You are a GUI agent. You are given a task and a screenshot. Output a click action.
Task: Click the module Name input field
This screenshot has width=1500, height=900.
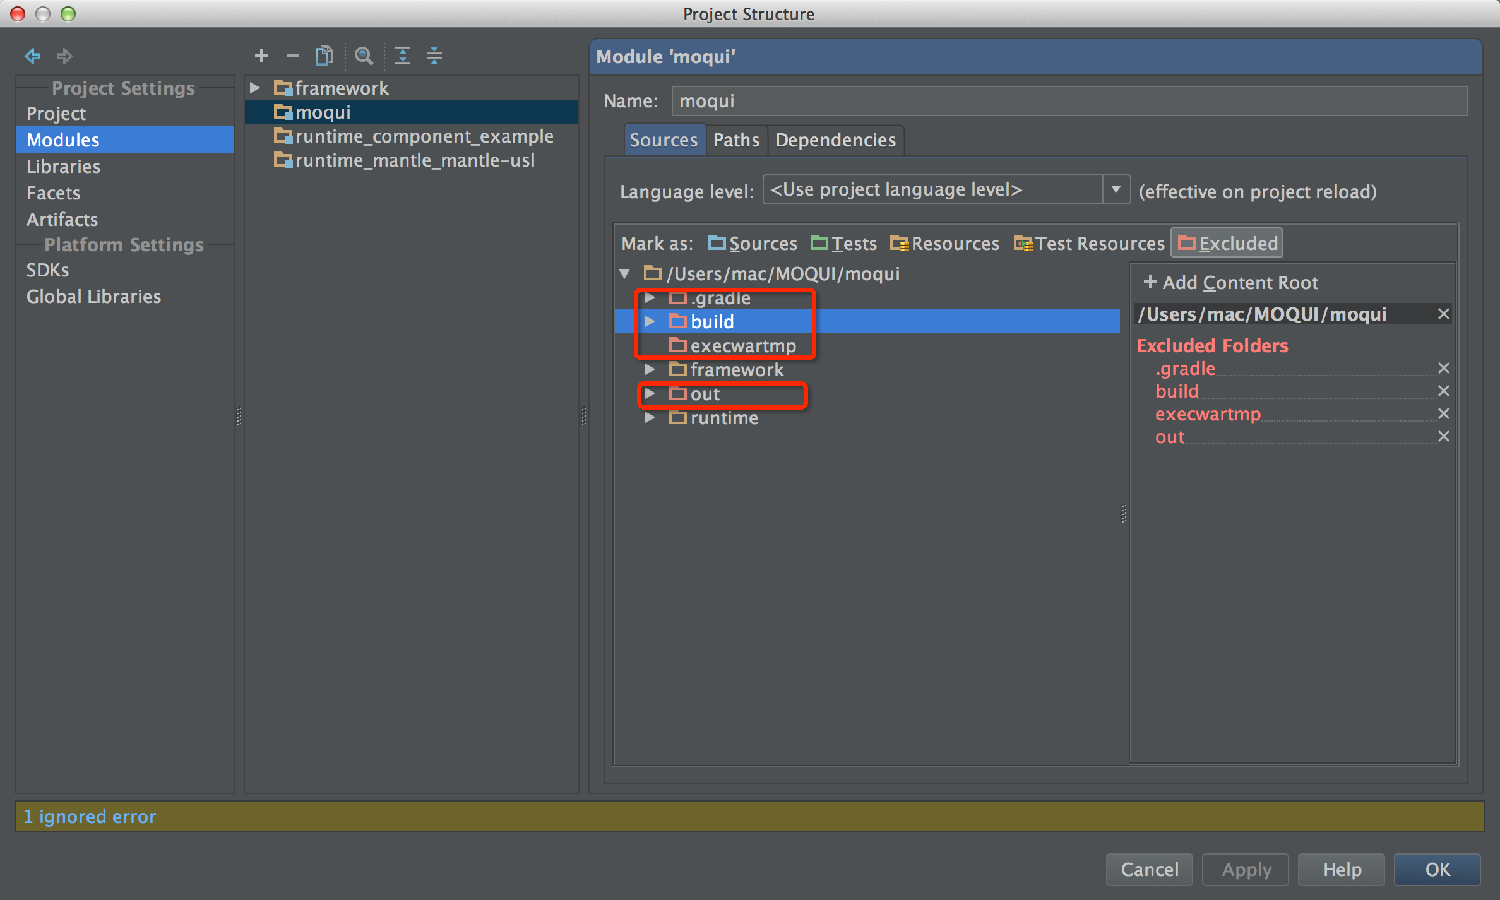point(1069,101)
